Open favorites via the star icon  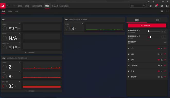pos(151,6)
